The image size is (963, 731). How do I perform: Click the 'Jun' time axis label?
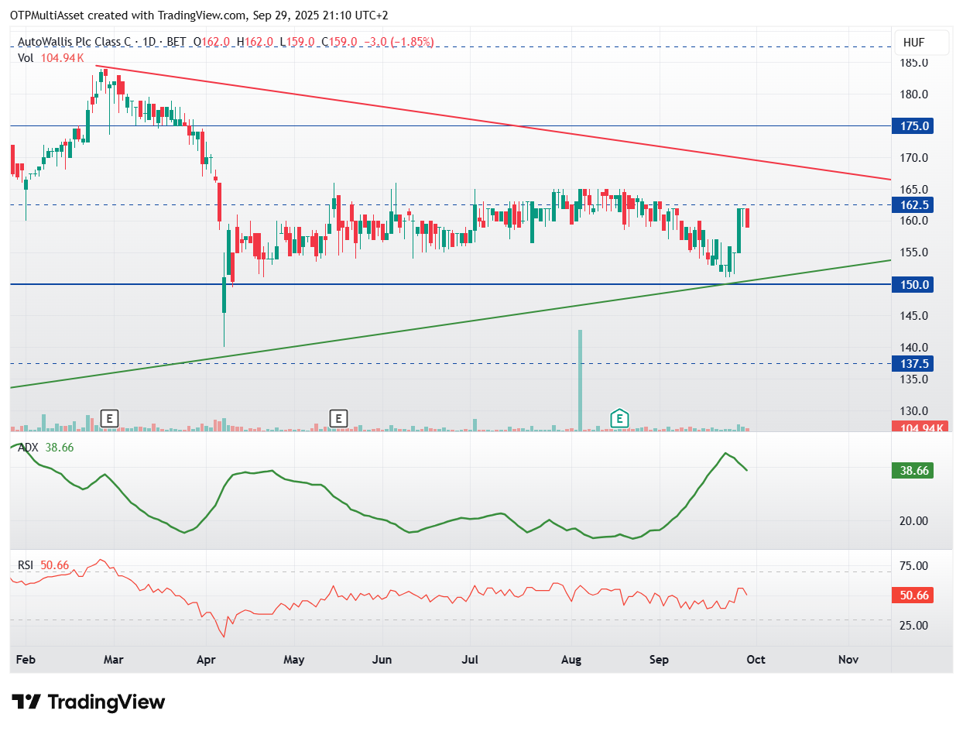point(382,660)
